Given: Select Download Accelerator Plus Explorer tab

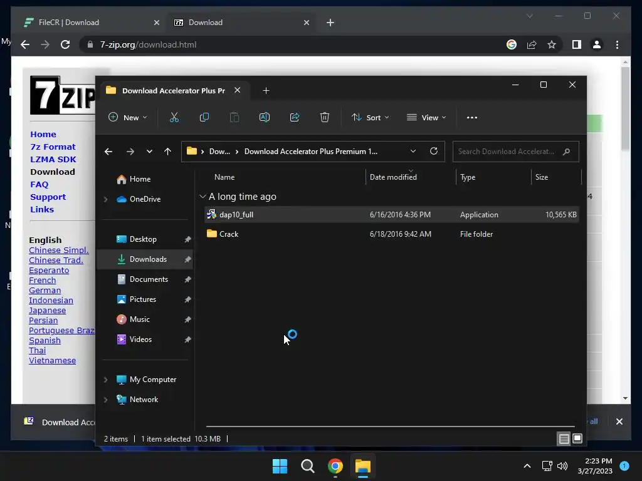Looking at the screenshot, I should pyautogui.click(x=174, y=91).
